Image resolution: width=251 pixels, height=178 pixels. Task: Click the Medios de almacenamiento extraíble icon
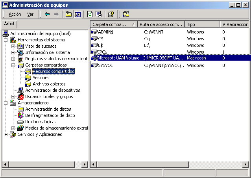pyautogui.click(x=20, y=128)
